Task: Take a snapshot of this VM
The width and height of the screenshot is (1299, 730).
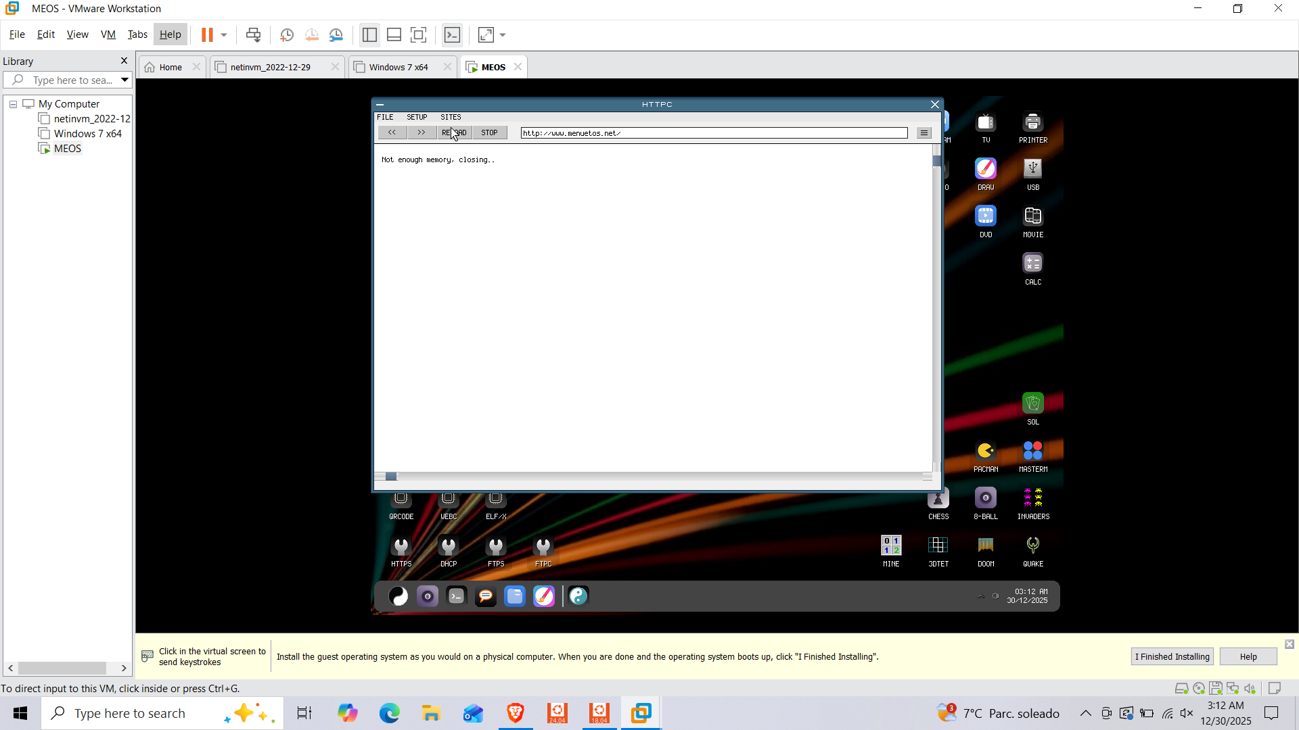Action: [x=287, y=34]
